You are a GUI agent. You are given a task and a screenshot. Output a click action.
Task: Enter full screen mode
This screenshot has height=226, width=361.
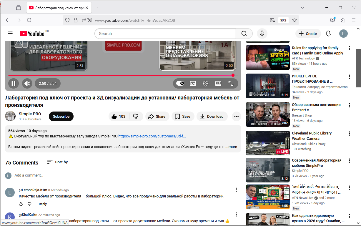tap(231, 84)
